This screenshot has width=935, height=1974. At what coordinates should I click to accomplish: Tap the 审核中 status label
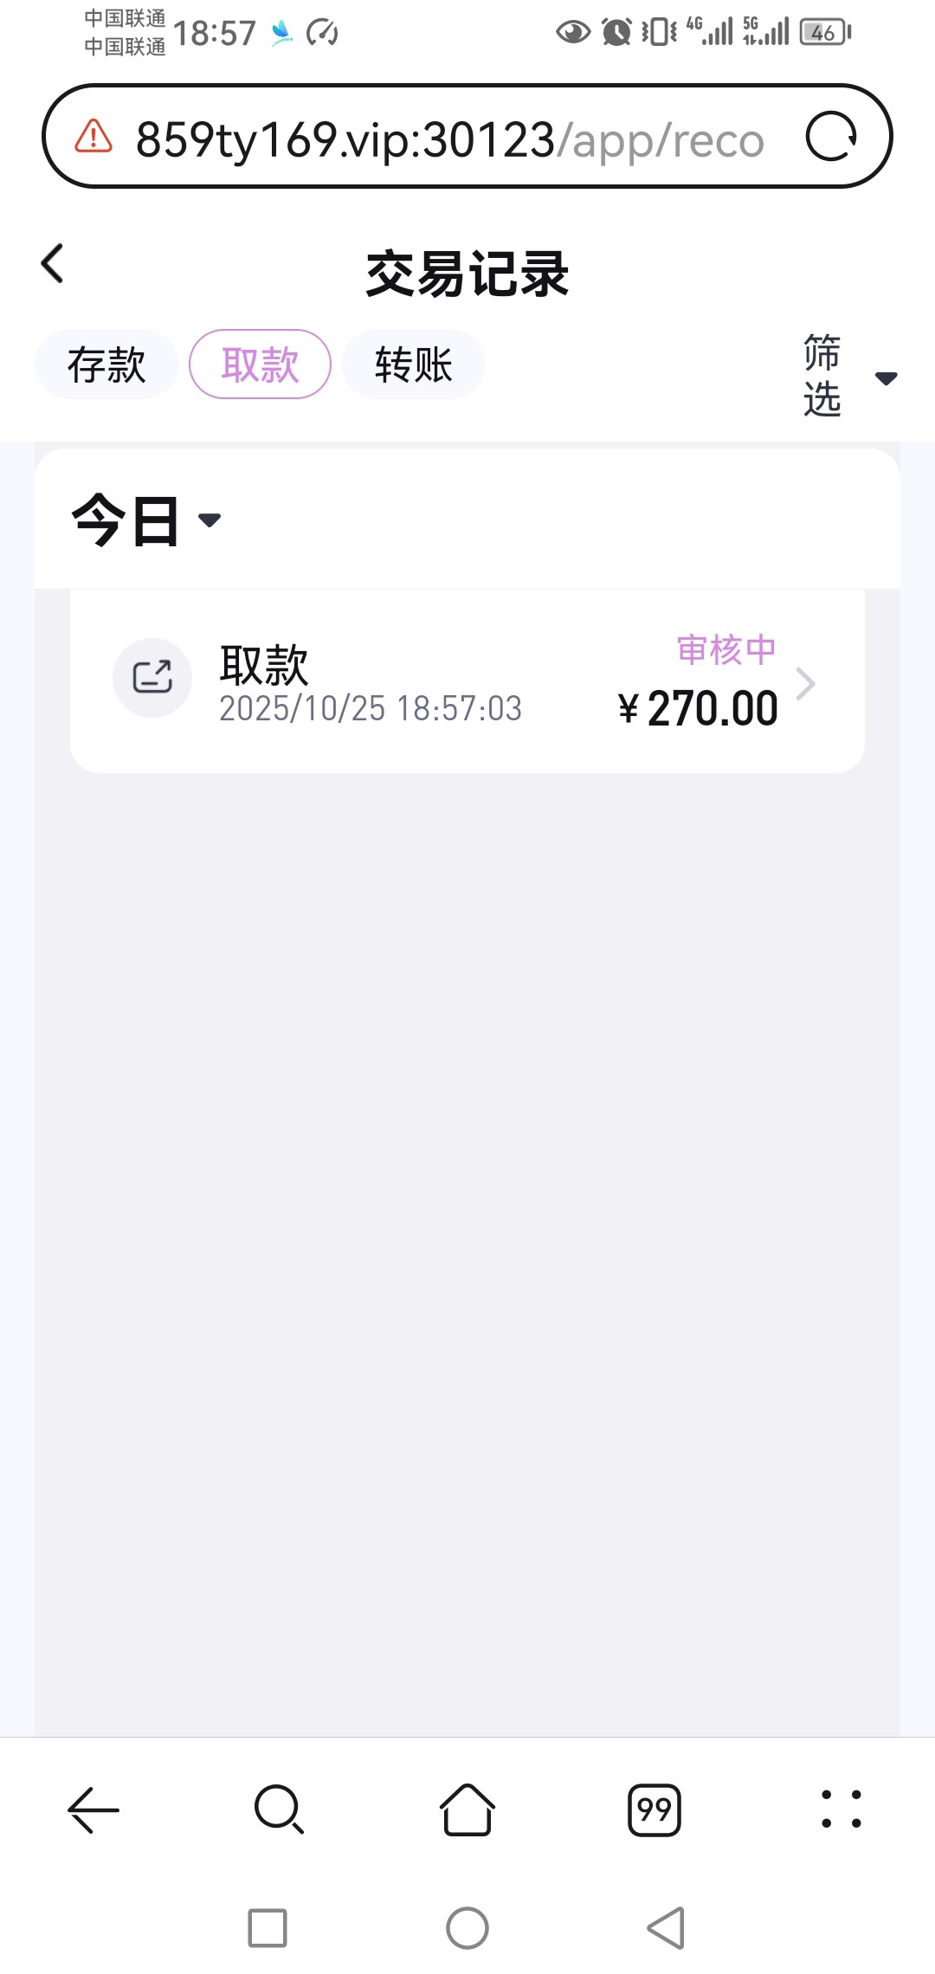point(725,649)
